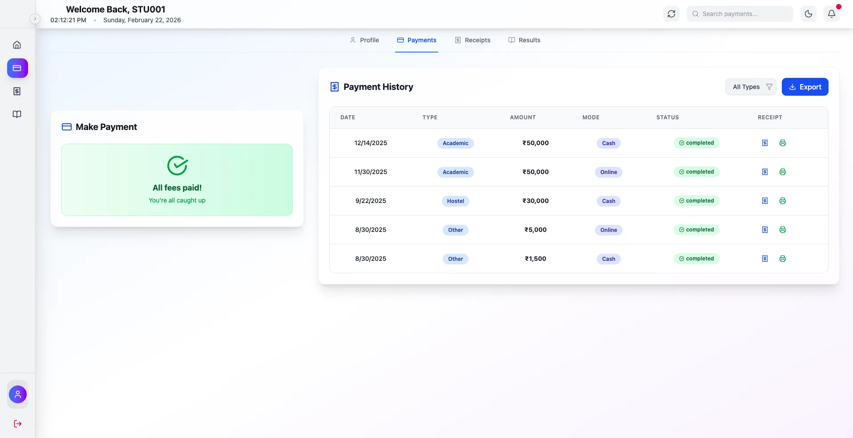The height and width of the screenshot is (438, 853).
Task: Click the logout icon at sidebar bottom
Action: tap(18, 424)
